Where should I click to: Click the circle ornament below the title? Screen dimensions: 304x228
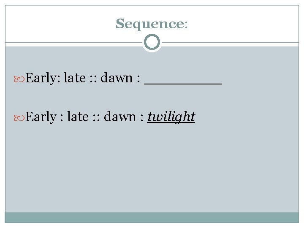pyautogui.click(x=152, y=42)
